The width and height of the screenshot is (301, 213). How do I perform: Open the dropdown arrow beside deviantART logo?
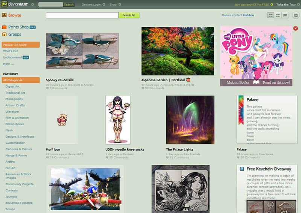pyautogui.click(x=33, y=5)
